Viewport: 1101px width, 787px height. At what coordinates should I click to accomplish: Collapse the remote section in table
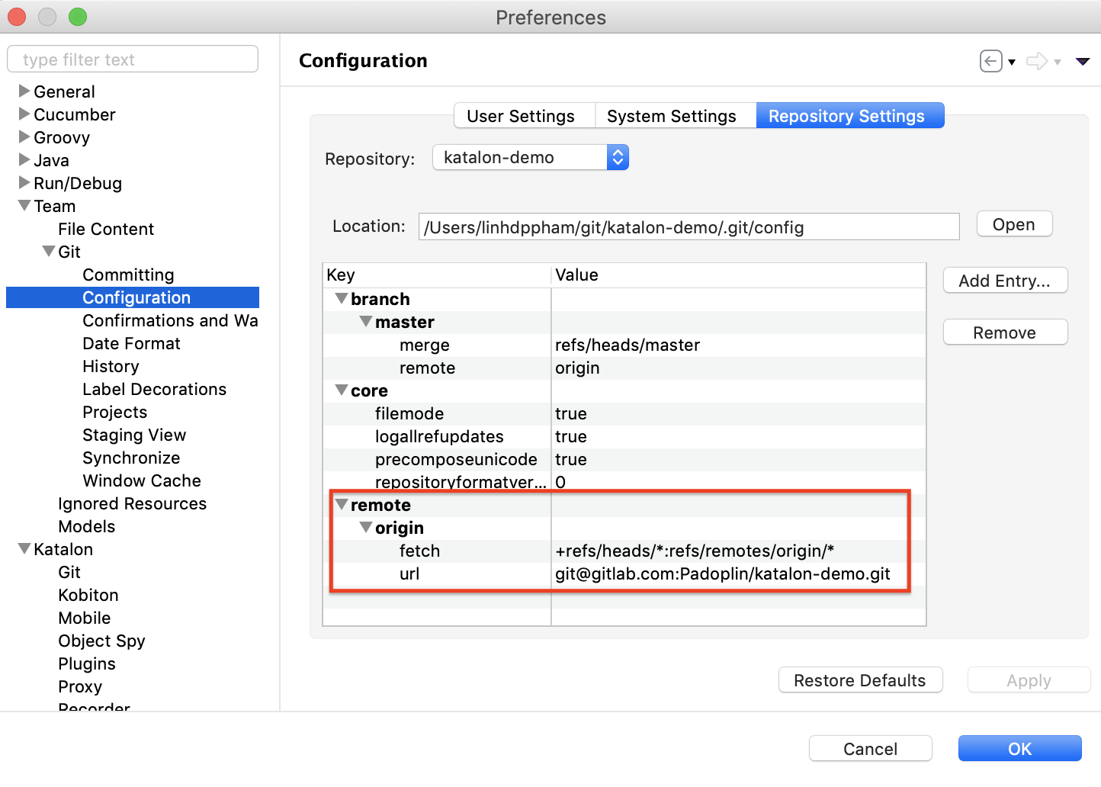tap(342, 505)
